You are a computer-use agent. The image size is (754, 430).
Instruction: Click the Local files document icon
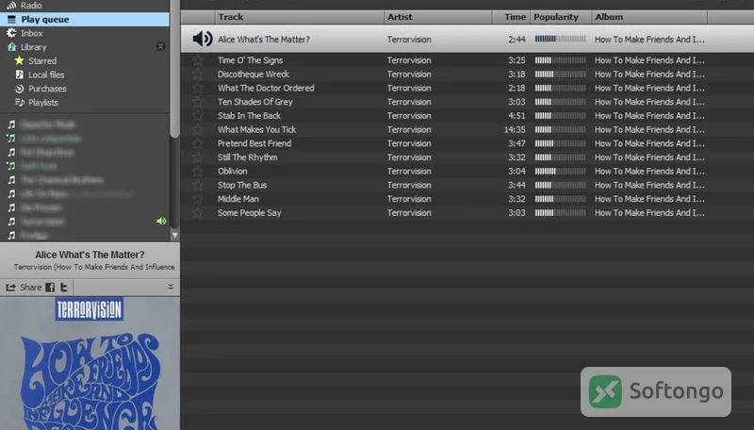(x=19, y=74)
